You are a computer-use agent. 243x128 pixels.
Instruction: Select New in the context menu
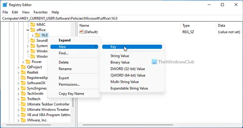(74, 47)
